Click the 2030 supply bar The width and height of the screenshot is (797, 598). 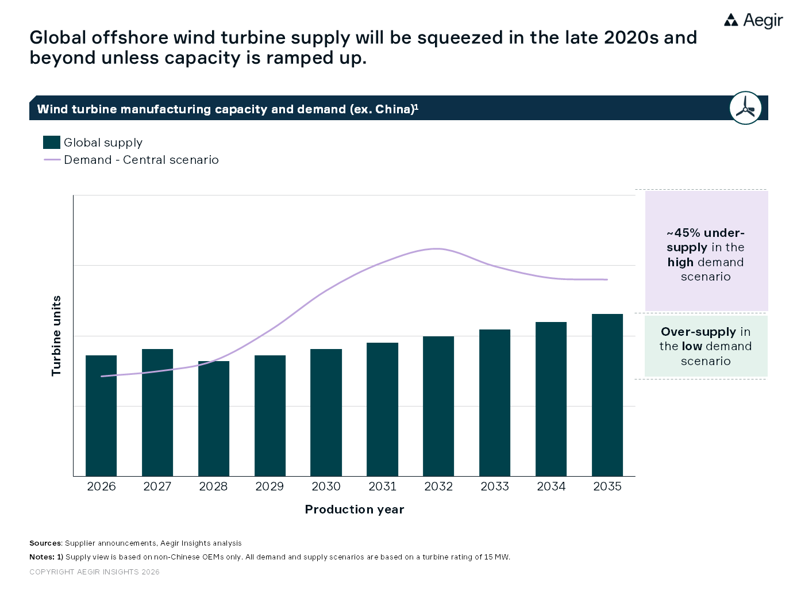pyautogui.click(x=326, y=412)
